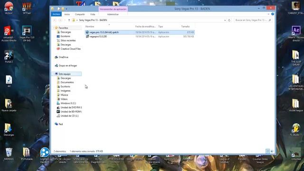Open the Portal 2 desktop icon
Viewport: 304px width, 171px height.
(x=9, y=57)
